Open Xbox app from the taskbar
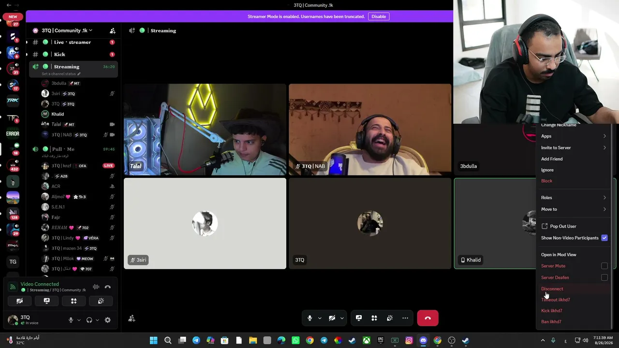 [367, 341]
